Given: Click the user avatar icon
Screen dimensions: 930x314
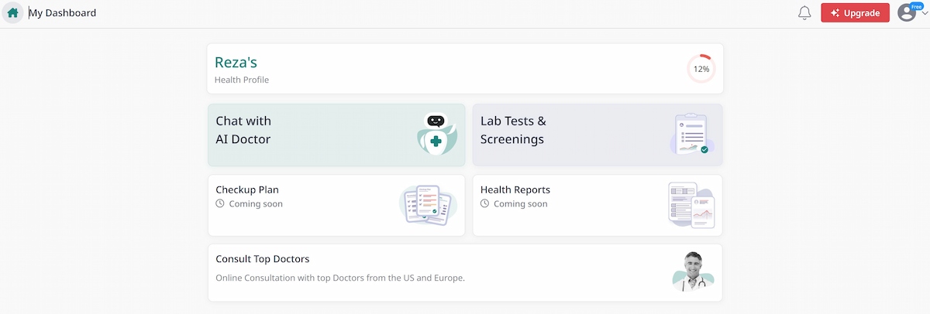Looking at the screenshot, I should [x=906, y=13].
